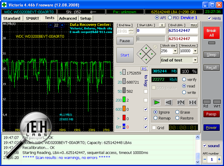Click the red Passp button
The image size is (224, 166).
click(211, 114)
